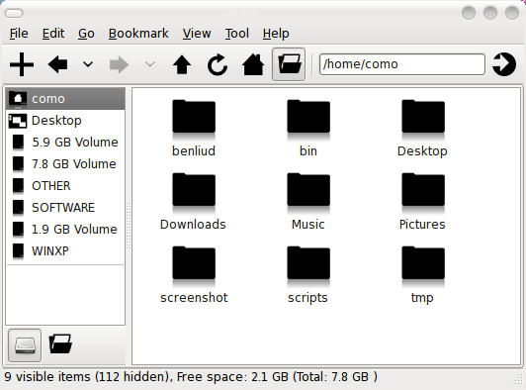Click the window menu button in the title bar
The height and width of the screenshot is (390, 526).
pos(14,13)
